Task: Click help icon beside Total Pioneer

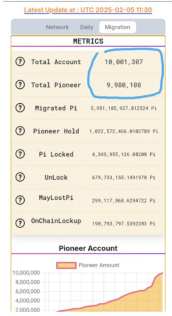Action: (20, 85)
